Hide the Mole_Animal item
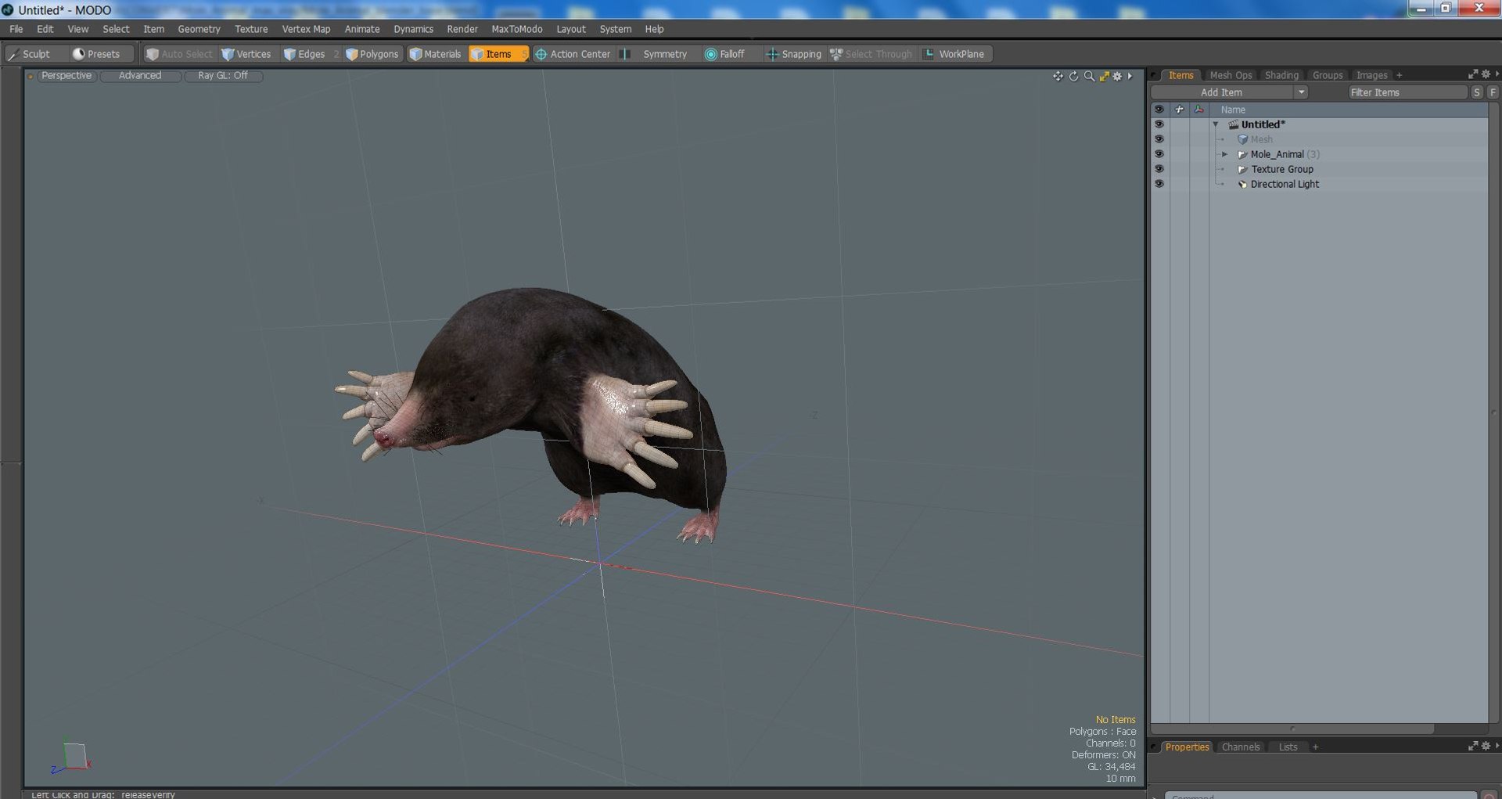This screenshot has width=1502, height=799. click(x=1159, y=154)
